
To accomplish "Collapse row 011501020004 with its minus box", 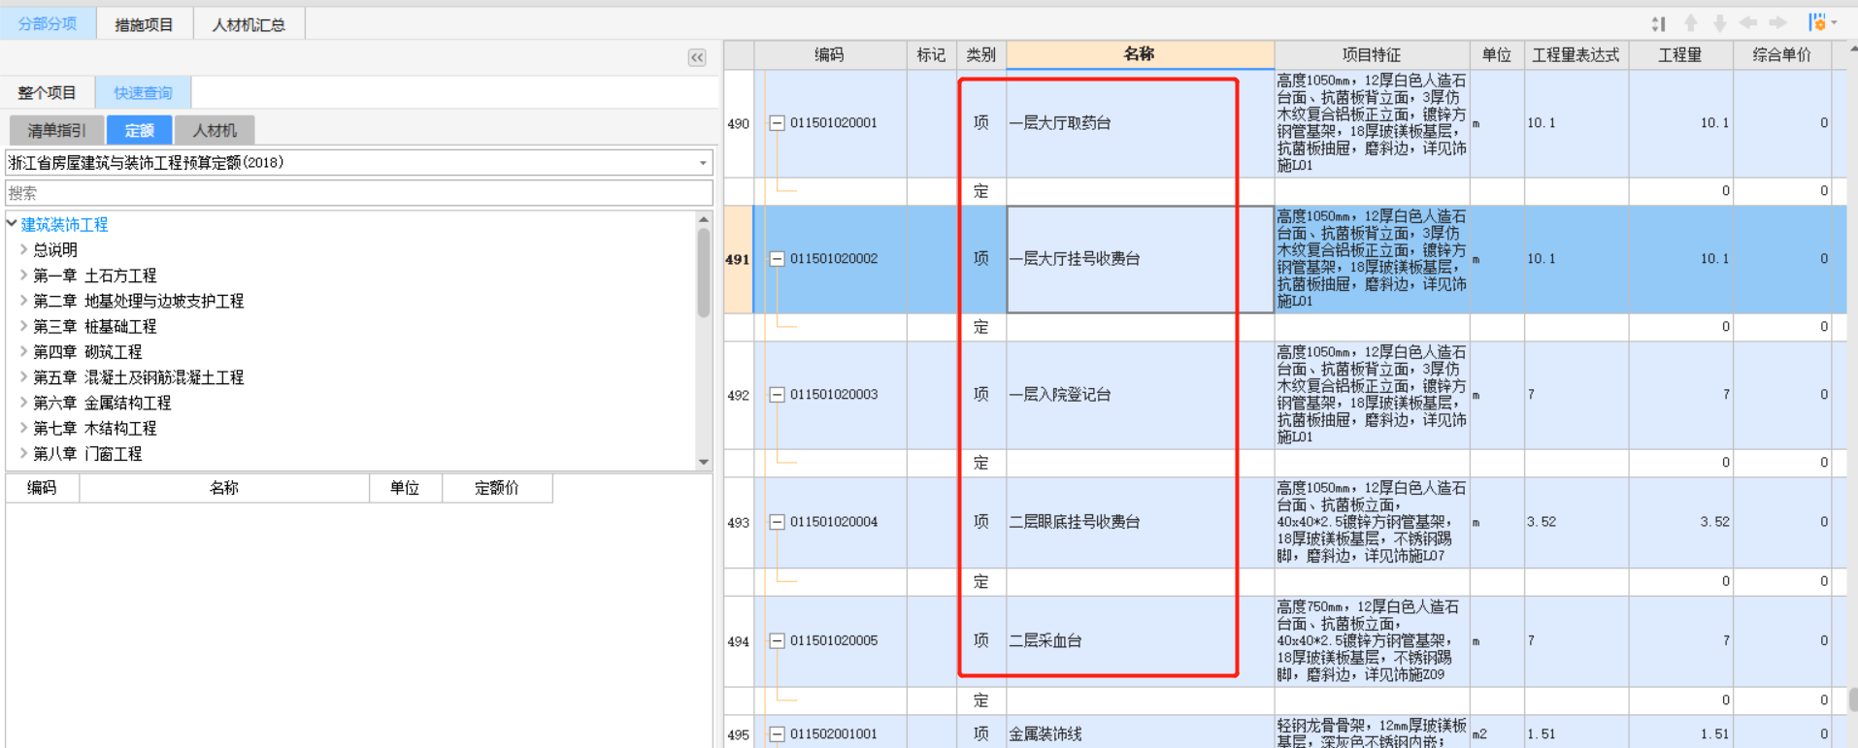I will [x=777, y=522].
